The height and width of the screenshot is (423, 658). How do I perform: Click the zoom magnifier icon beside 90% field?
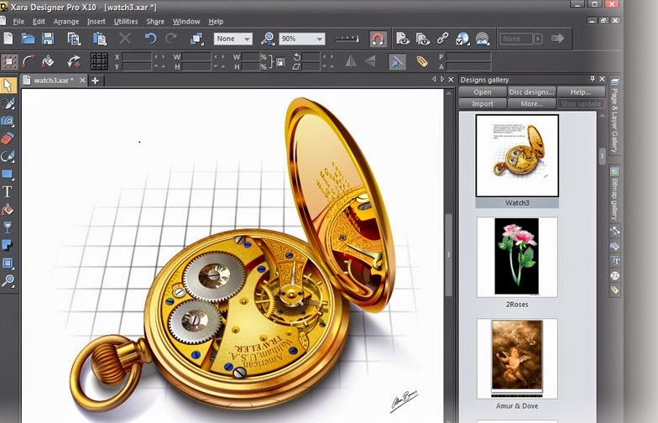click(x=267, y=39)
